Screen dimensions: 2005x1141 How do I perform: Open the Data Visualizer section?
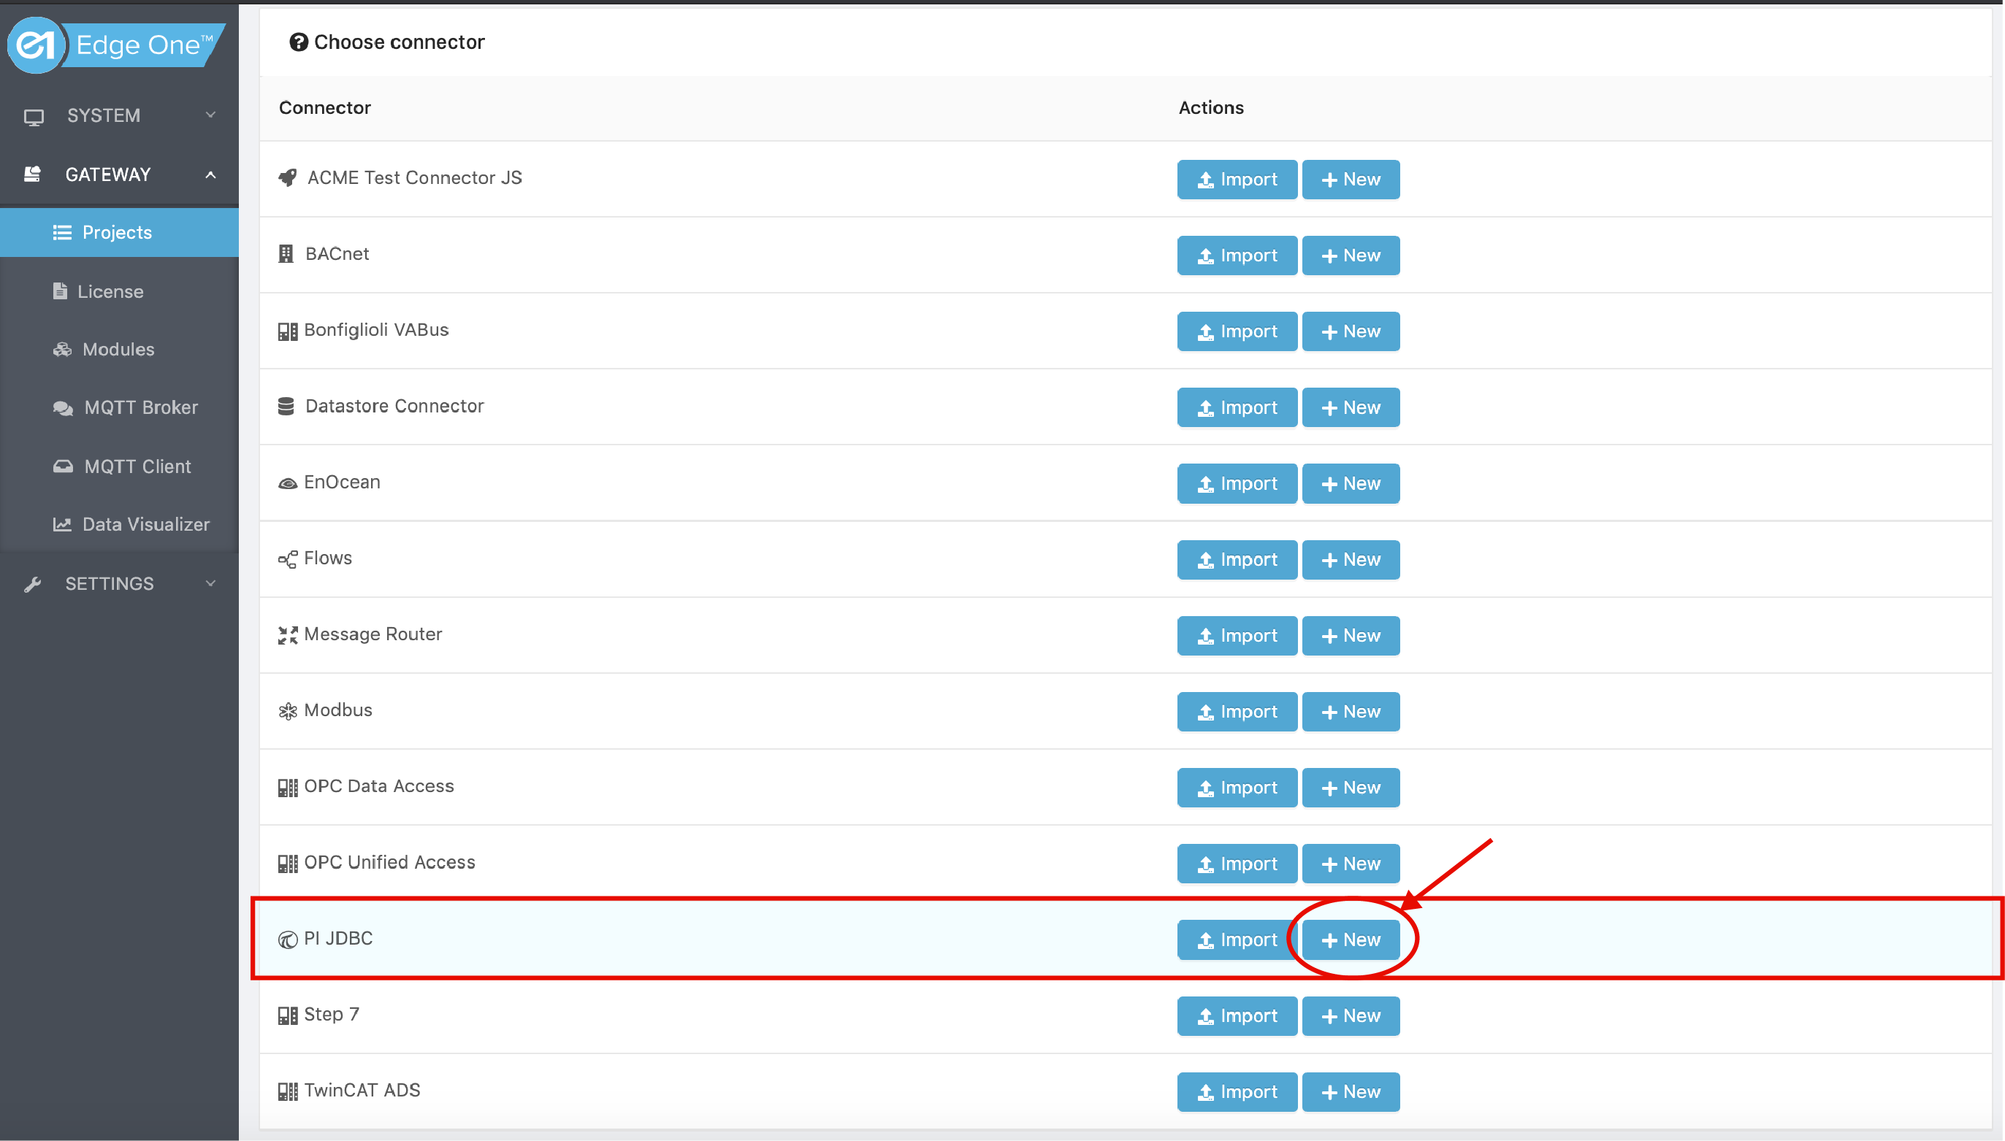tap(145, 524)
